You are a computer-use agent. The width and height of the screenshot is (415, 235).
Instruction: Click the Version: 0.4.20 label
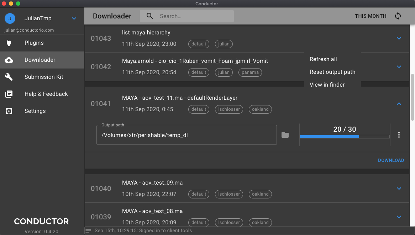pos(41,231)
